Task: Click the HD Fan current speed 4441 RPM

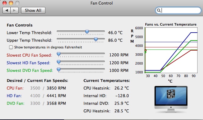Action: coord(56,96)
